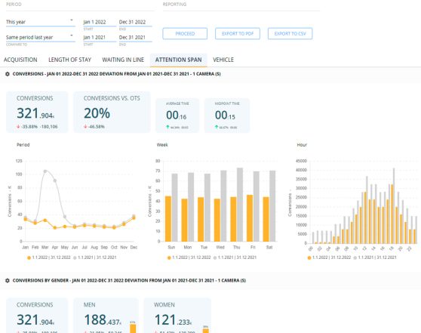Toggle 2021 series legend in Hour chart

point(375,257)
